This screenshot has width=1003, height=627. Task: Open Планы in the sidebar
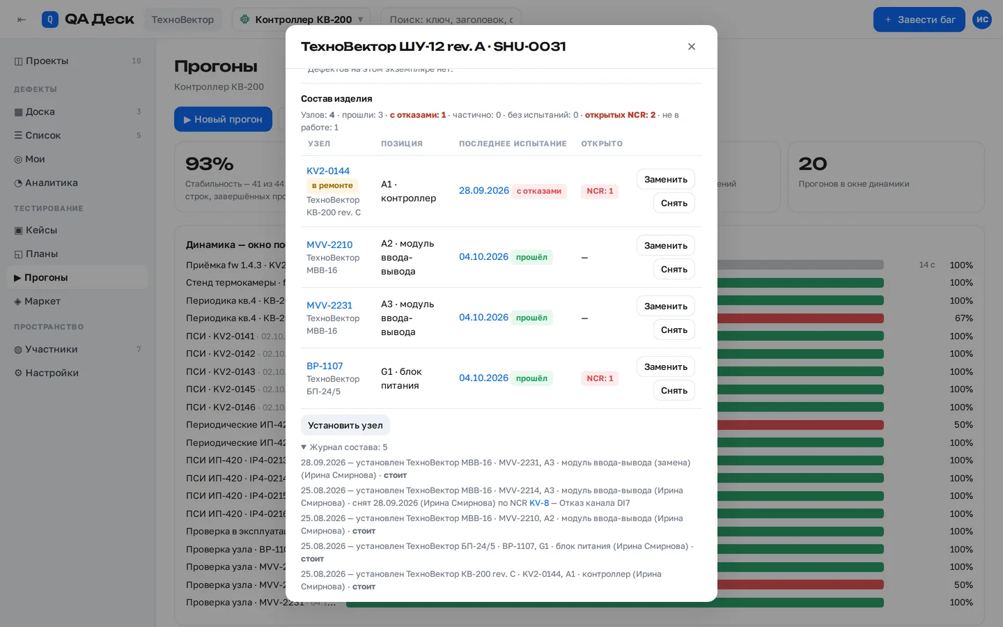pyautogui.click(x=77, y=254)
